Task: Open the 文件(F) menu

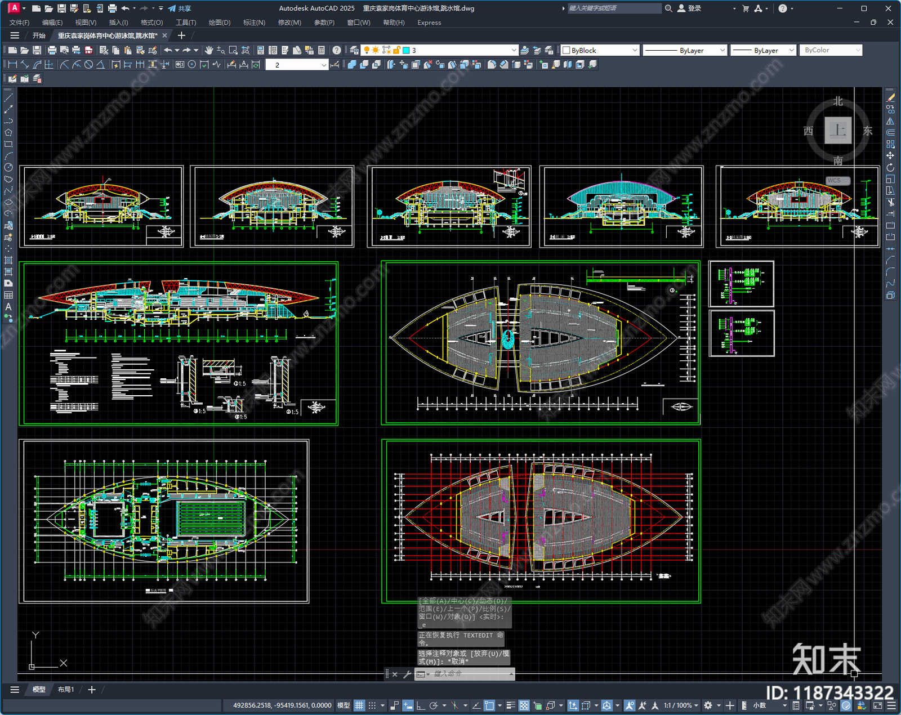Action: click(x=19, y=23)
